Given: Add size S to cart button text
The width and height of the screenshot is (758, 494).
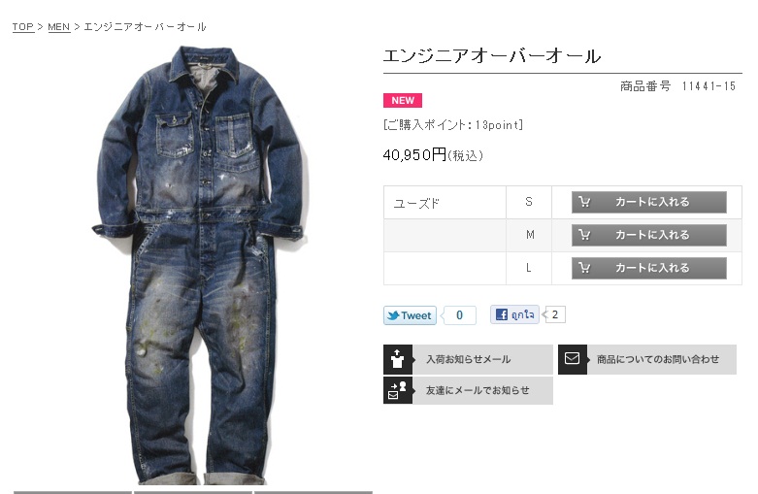Looking at the screenshot, I should (652, 202).
